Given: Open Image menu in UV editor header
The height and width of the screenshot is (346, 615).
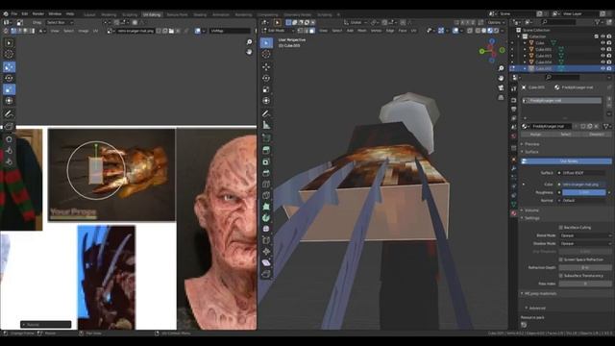Looking at the screenshot, I should [84, 31].
